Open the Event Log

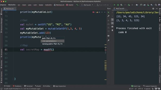[136, 86]
